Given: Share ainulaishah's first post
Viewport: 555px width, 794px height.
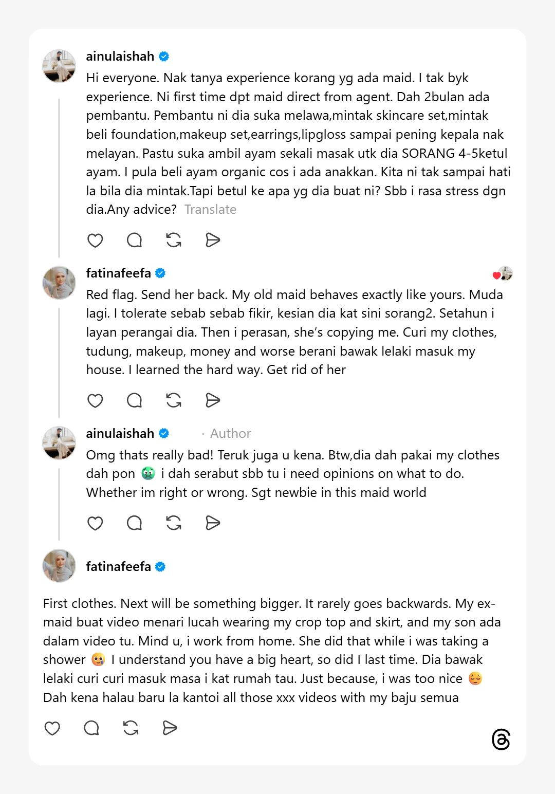Looking at the screenshot, I should [x=213, y=240].
